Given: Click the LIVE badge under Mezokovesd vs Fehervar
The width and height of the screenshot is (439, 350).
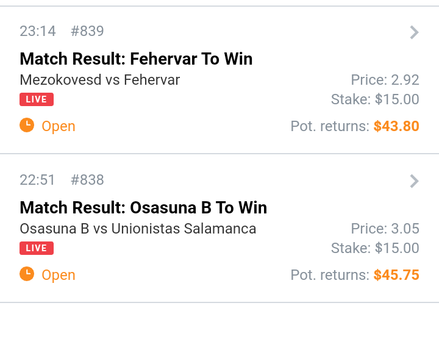Looking at the screenshot, I should click(37, 99).
